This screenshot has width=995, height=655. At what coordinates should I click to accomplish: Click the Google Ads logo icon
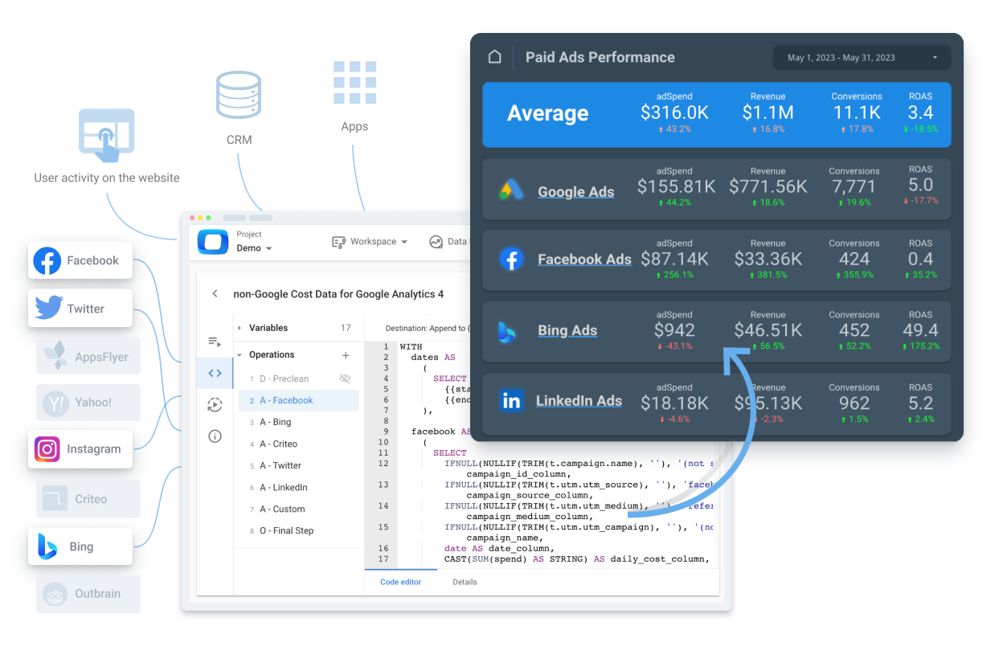click(x=511, y=190)
